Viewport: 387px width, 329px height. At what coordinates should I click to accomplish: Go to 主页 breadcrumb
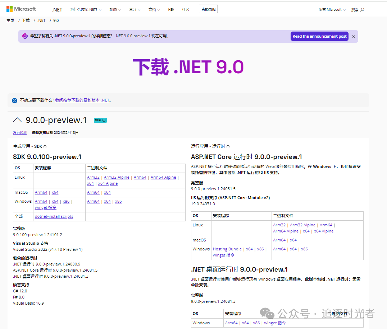10,20
